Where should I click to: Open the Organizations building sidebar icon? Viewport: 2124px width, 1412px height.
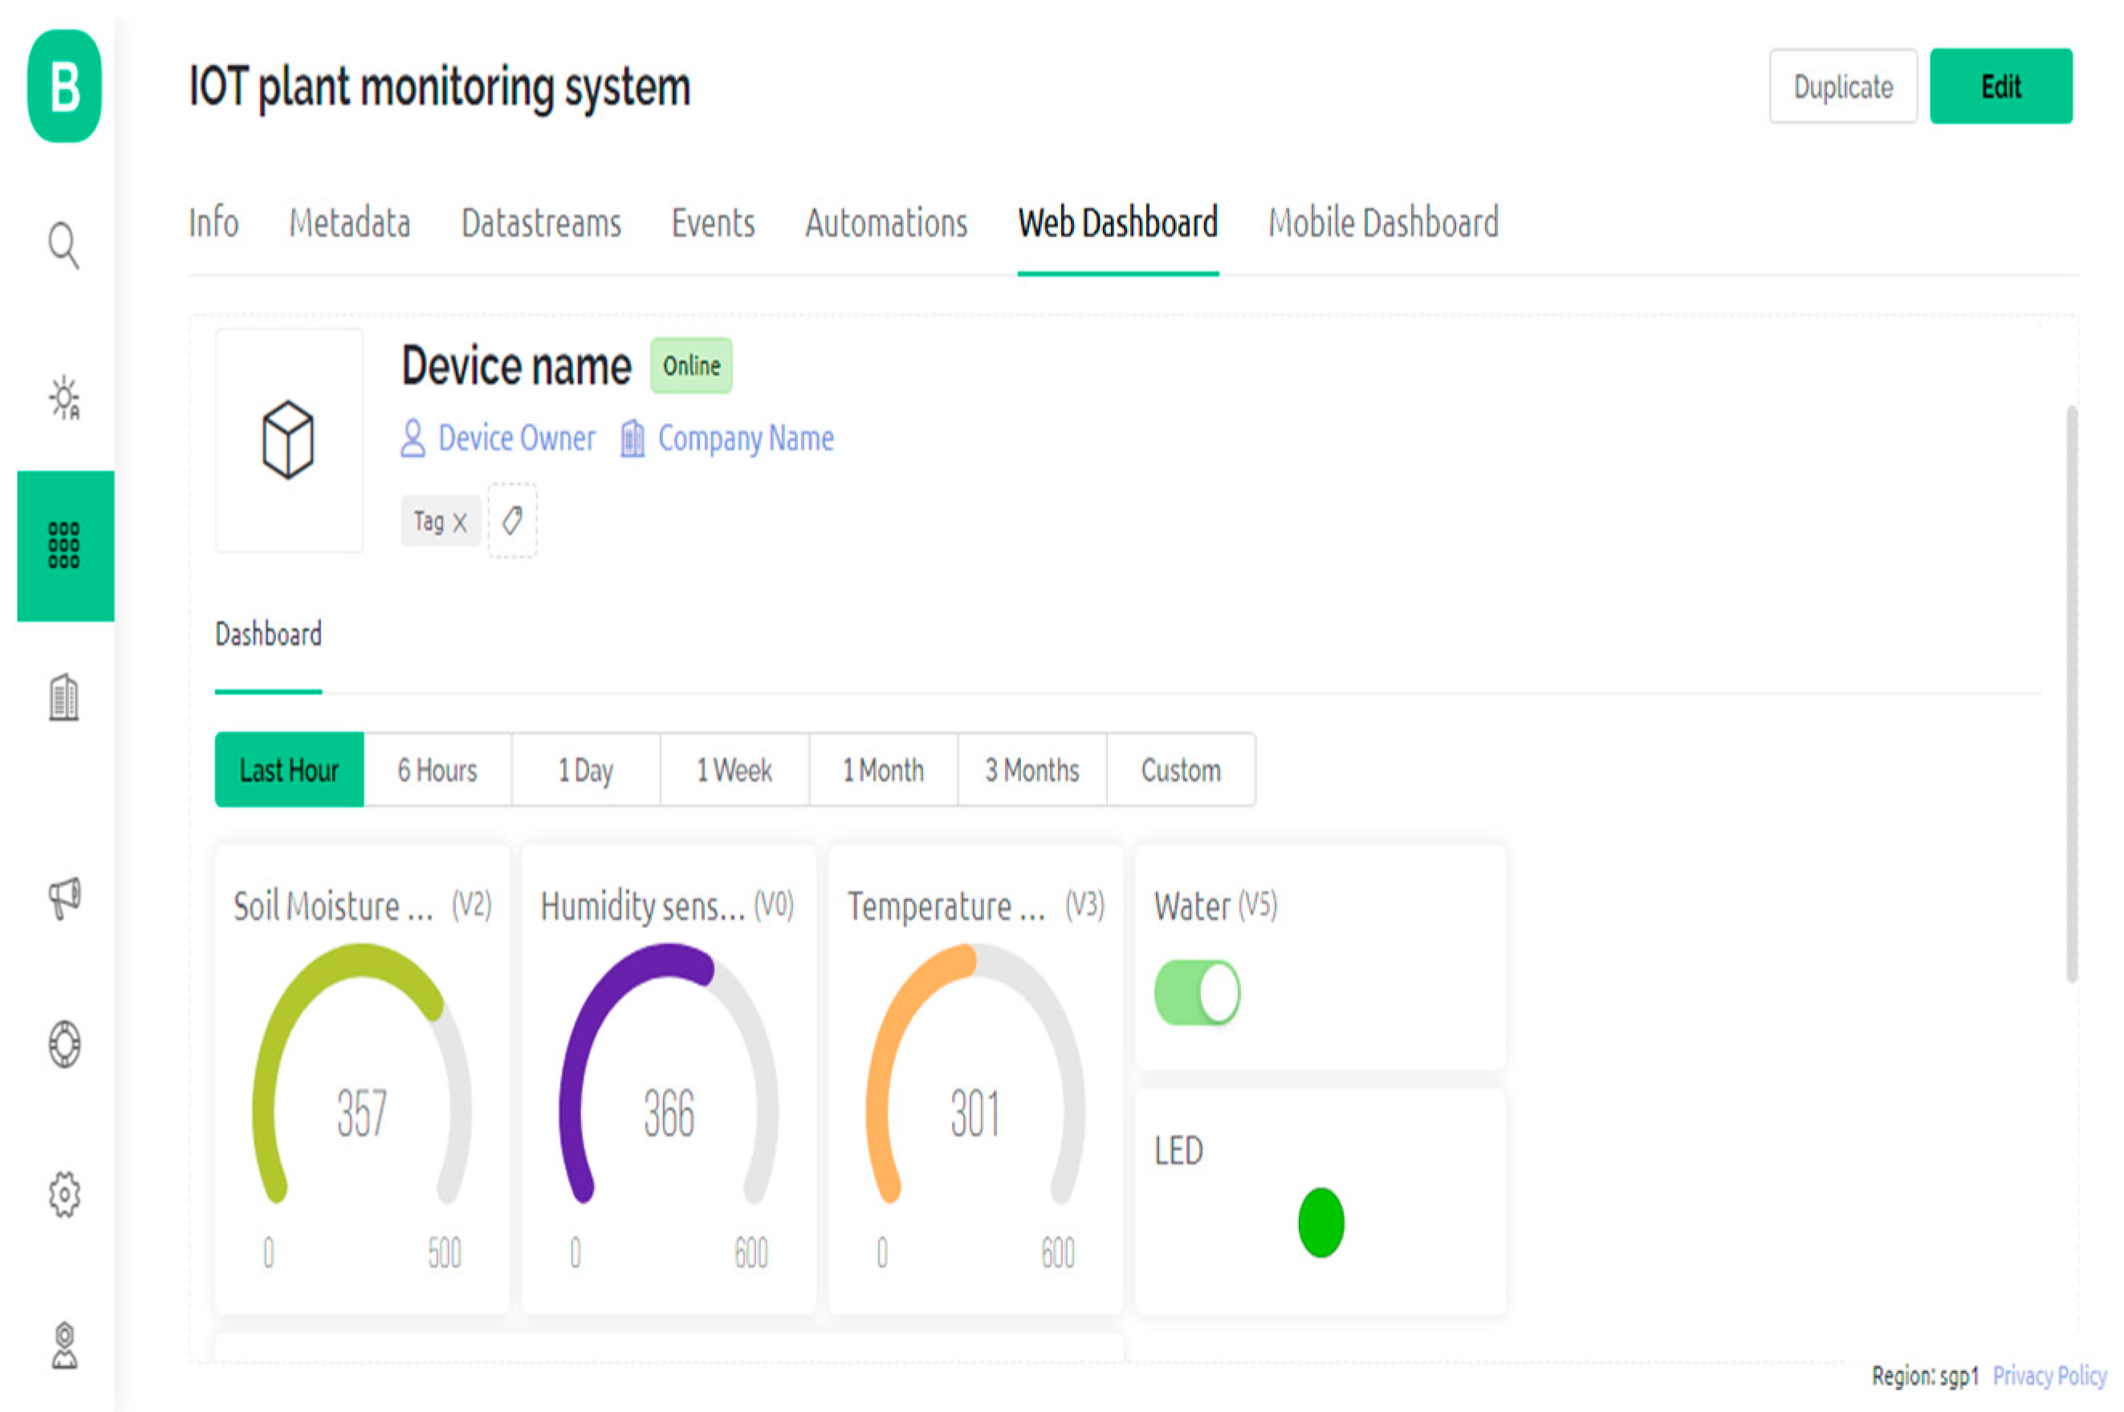click(64, 698)
